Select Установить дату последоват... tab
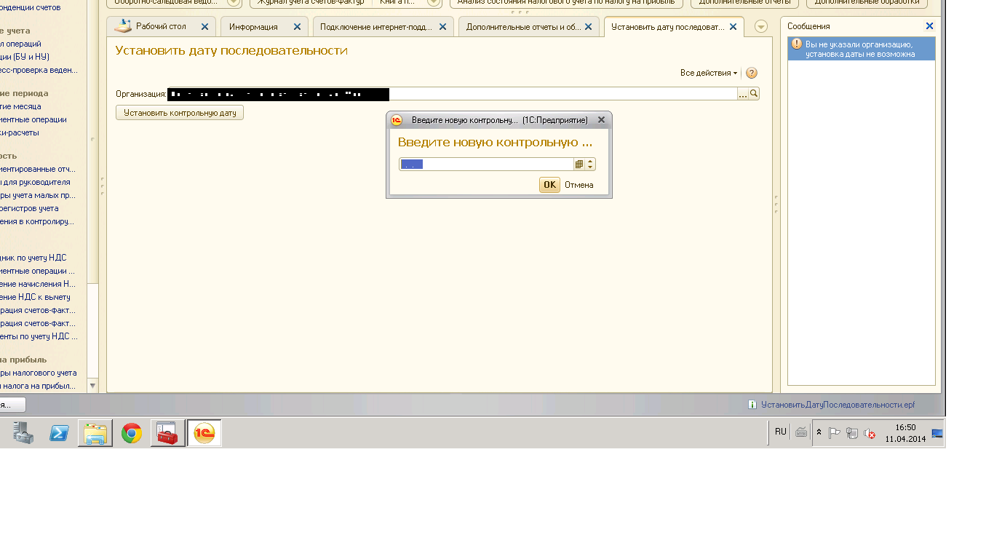This screenshot has height=559, width=994. pos(668,27)
